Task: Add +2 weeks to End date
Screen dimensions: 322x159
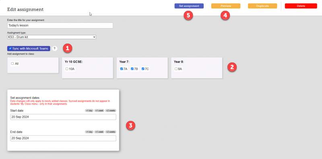Action: click(111, 132)
